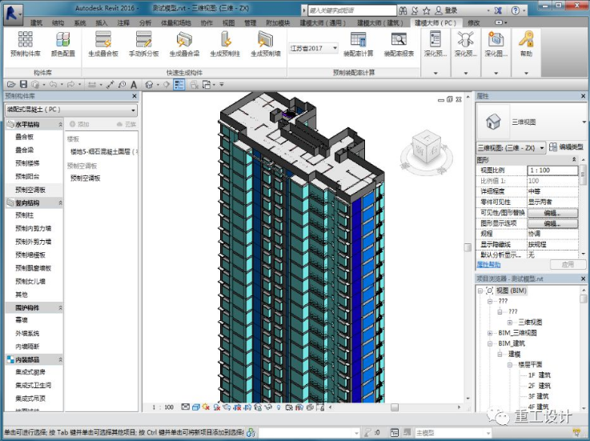Click the filter icon at status bar right end
This screenshot has height=441, width=590.
pos(576,433)
